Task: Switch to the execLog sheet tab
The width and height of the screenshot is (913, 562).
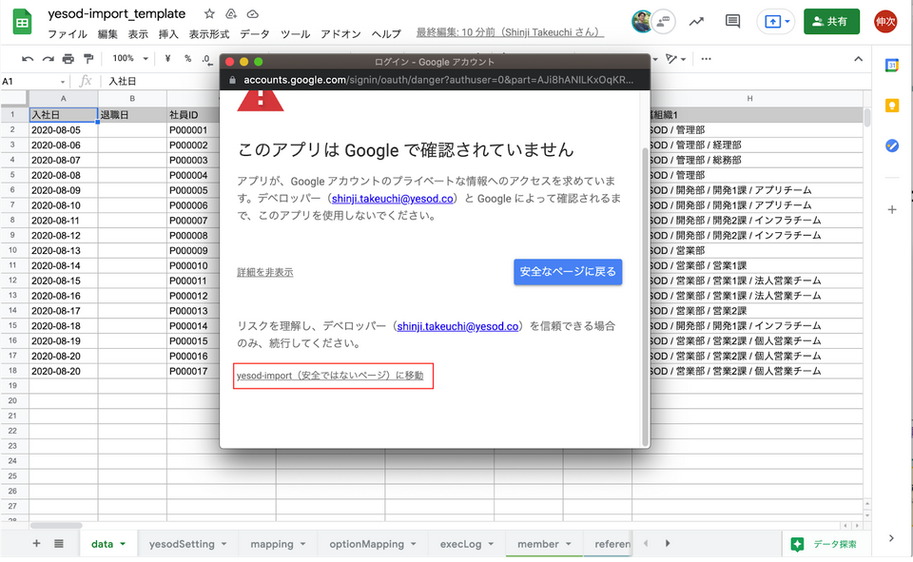Action: (x=460, y=544)
